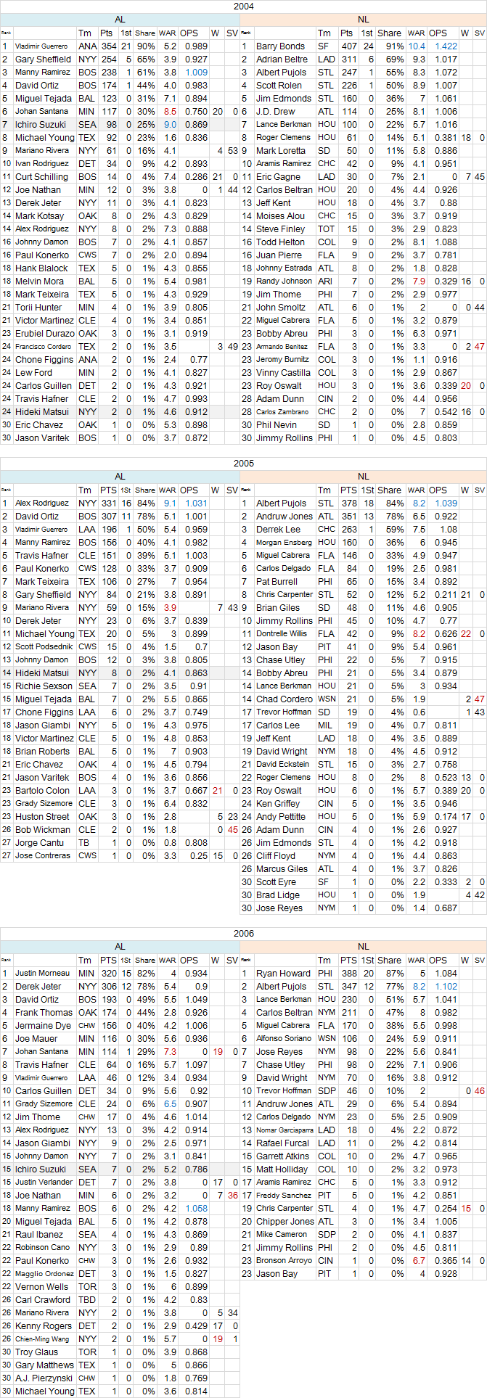Select the Todd Helton cell
Viewport: 487px width, 1398px height.
pyautogui.click(x=285, y=242)
